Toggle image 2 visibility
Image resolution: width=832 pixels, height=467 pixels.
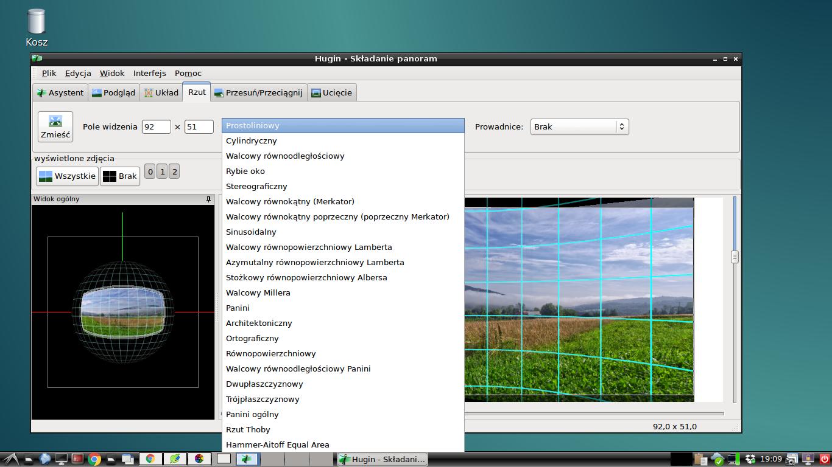pos(174,171)
